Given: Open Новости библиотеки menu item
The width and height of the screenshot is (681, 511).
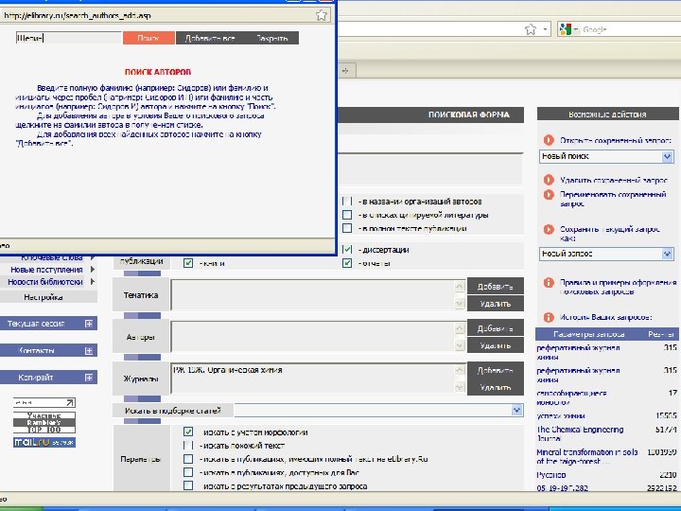Looking at the screenshot, I should click(x=45, y=282).
